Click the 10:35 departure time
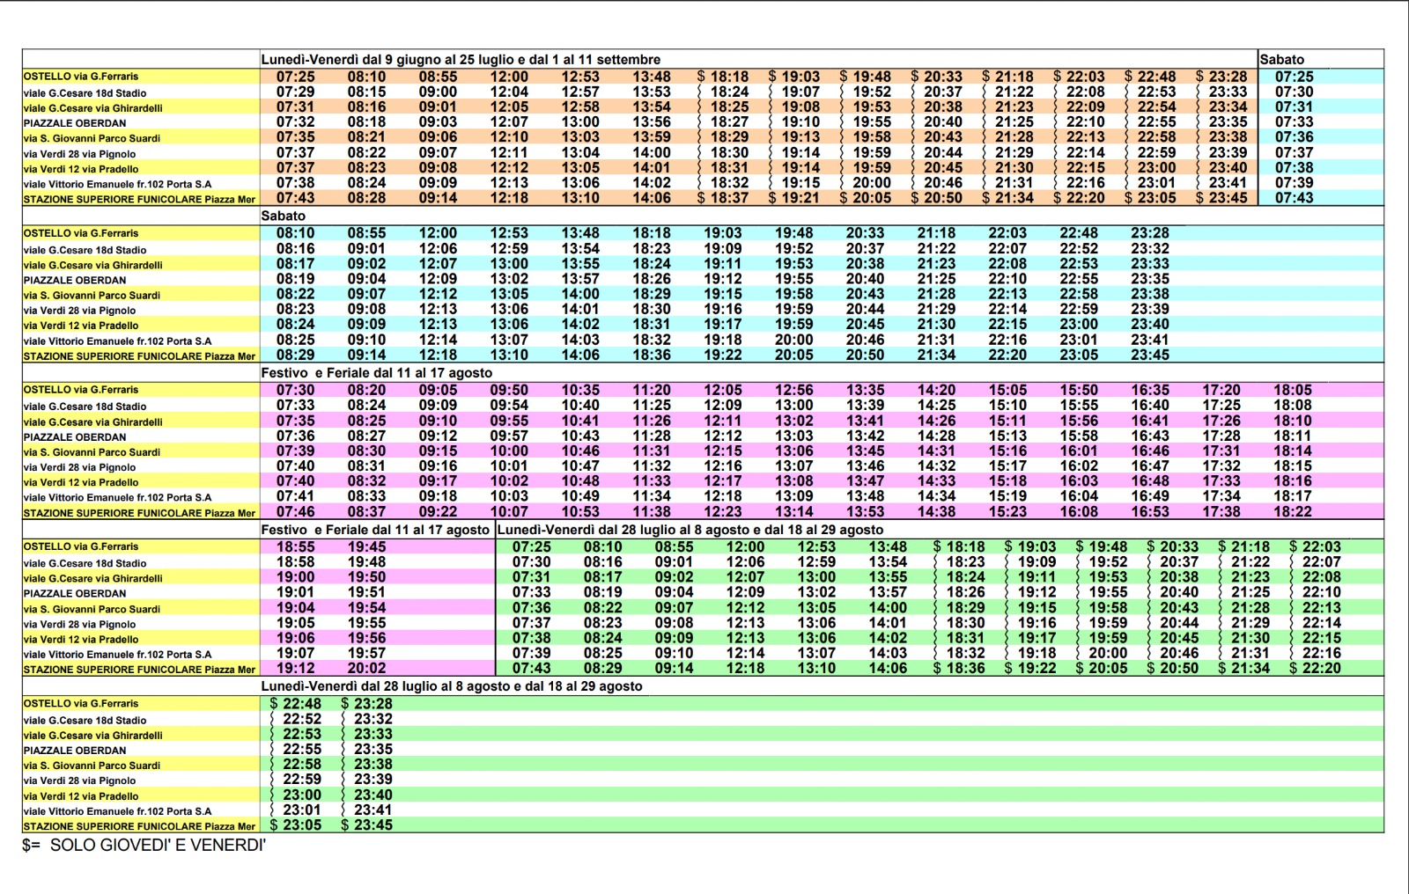 (580, 391)
